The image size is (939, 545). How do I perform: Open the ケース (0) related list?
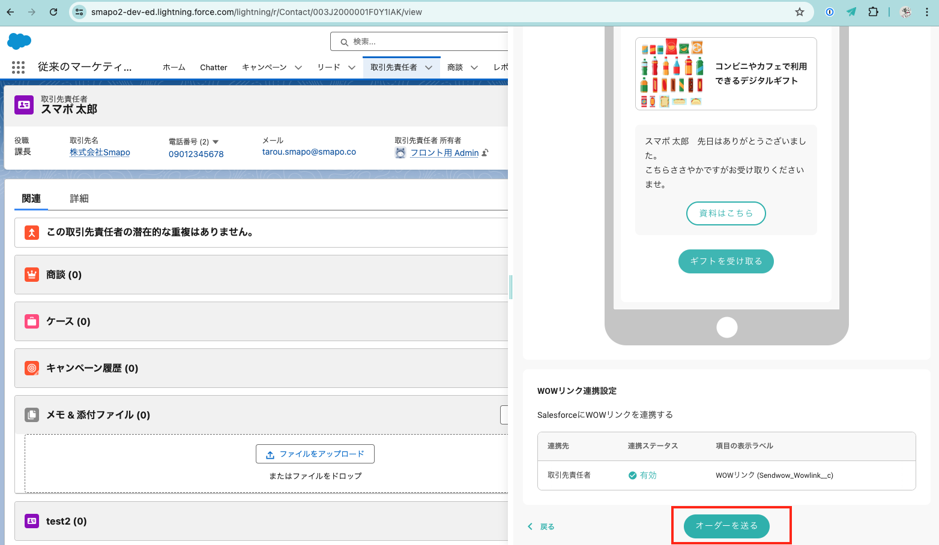[68, 321]
